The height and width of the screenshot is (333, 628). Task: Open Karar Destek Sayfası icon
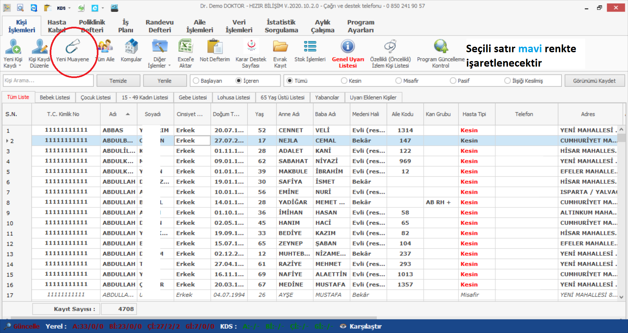click(x=251, y=47)
